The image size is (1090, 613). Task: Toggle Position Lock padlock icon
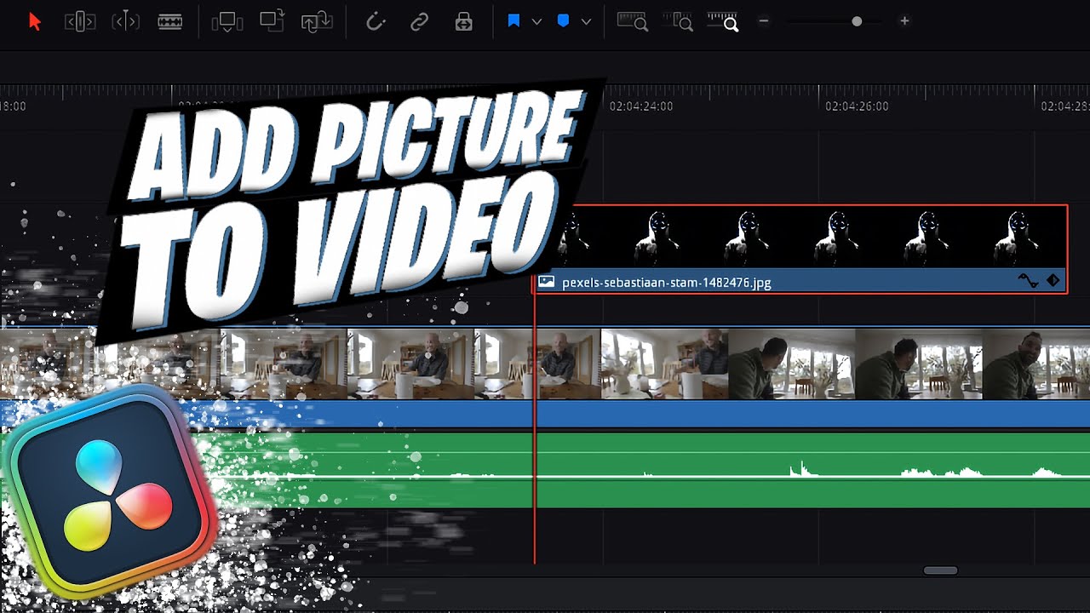click(x=463, y=22)
